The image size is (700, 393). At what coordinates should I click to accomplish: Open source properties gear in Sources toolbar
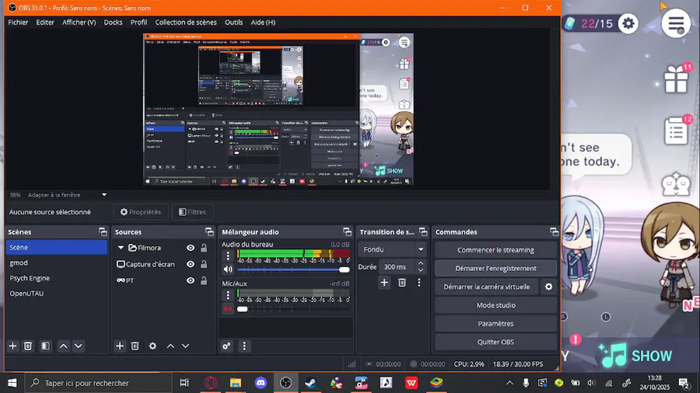(x=152, y=346)
